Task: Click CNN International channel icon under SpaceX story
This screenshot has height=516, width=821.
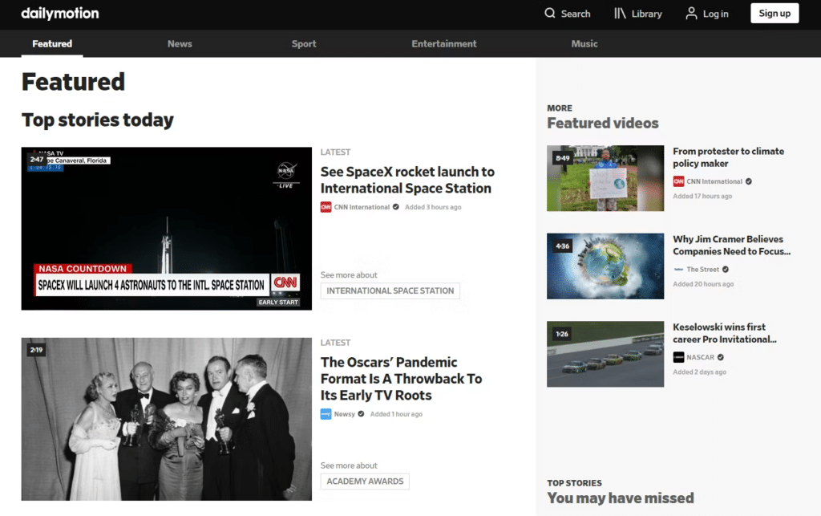Action: [x=326, y=207]
